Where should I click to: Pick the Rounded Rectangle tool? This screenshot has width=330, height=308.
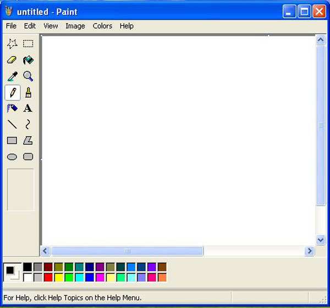pyautogui.click(x=28, y=157)
